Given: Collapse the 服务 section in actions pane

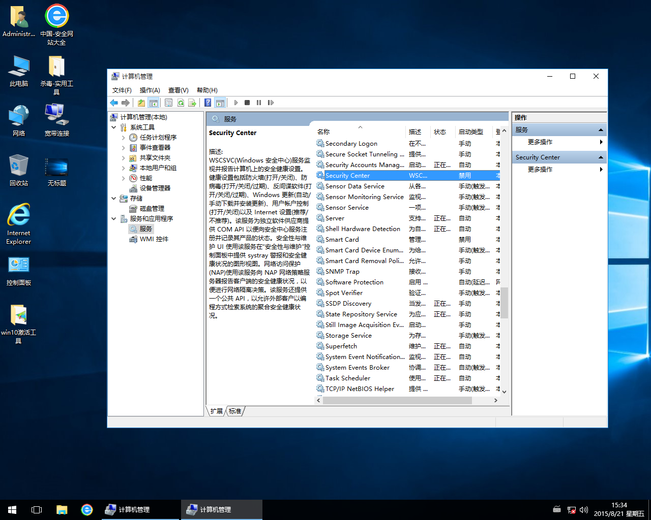Looking at the screenshot, I should coord(601,130).
